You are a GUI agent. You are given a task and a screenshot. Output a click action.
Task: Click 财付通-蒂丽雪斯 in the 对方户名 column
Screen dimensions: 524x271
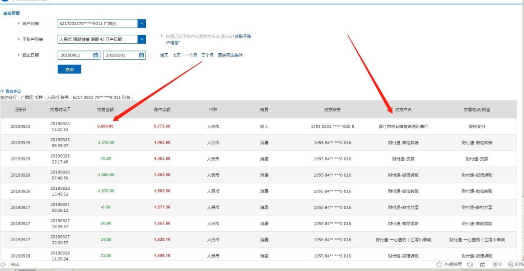pos(403,224)
